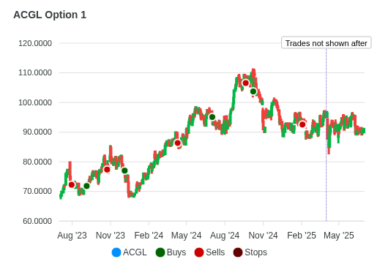This screenshot has height=278, width=388.
Task: Select the sell marker at Feb '25
Action: pyautogui.click(x=302, y=124)
